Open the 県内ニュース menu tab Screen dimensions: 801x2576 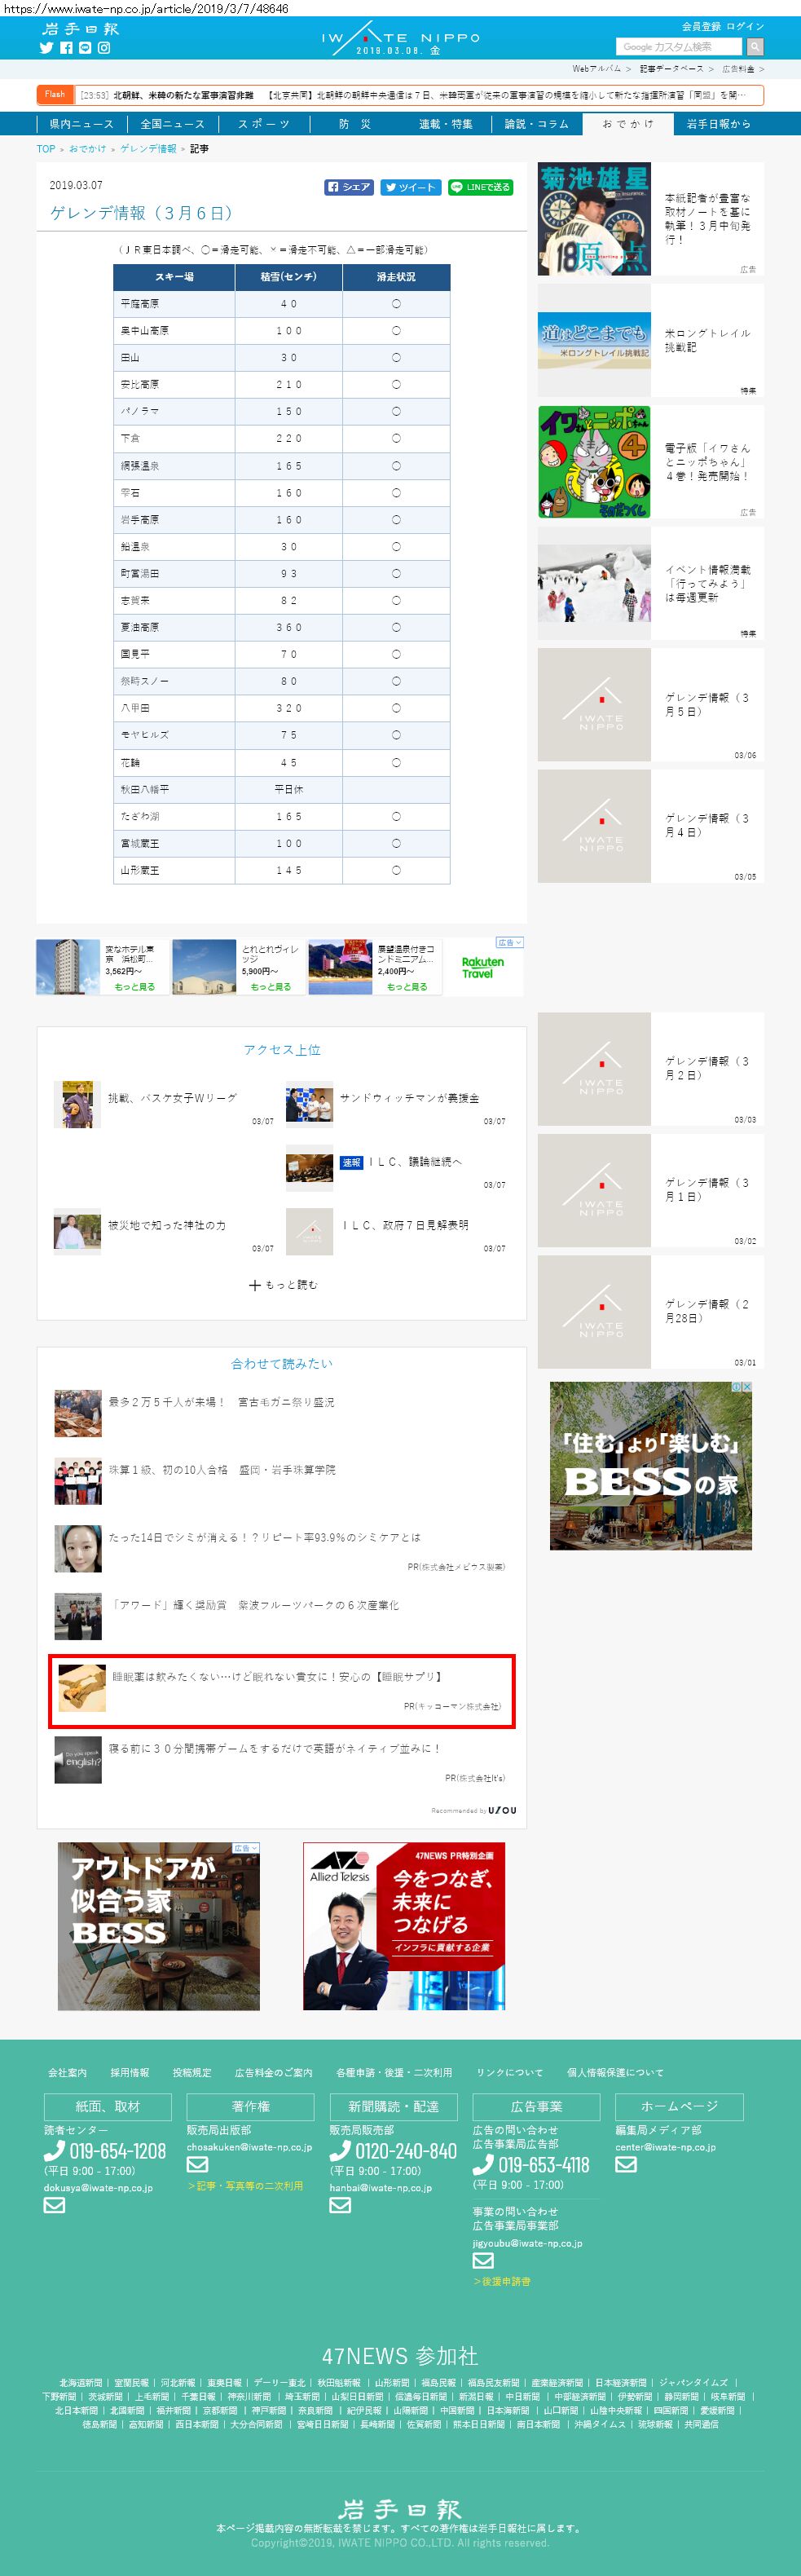pyautogui.click(x=81, y=124)
